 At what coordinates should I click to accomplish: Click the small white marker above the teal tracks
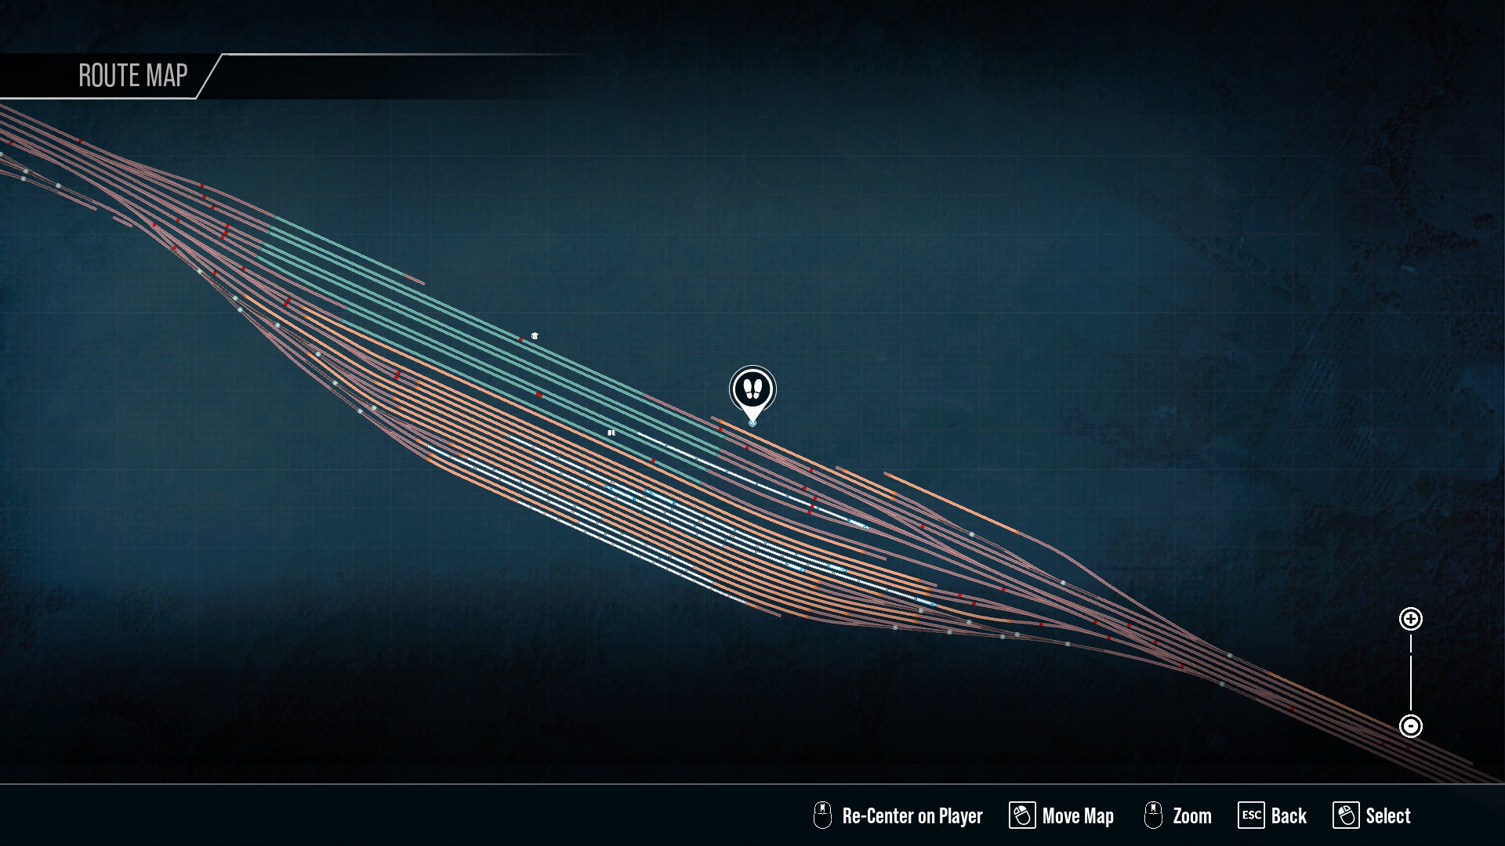[x=535, y=336]
